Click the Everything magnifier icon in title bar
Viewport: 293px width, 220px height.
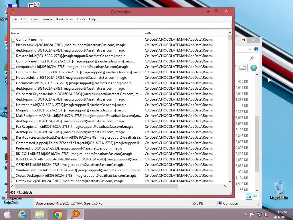coord(13,12)
